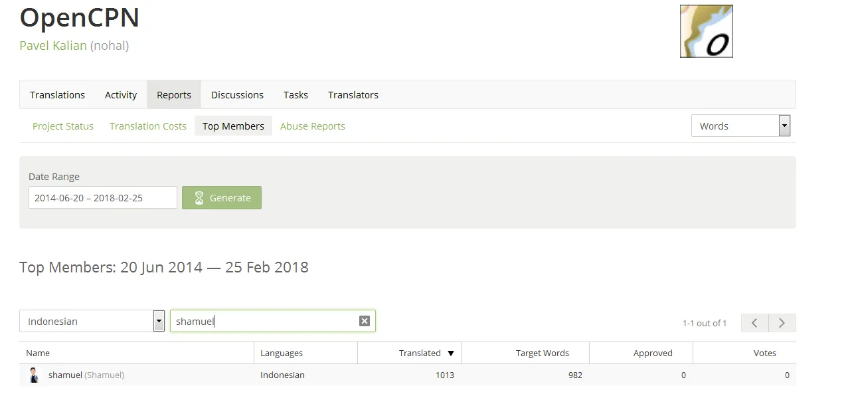The width and height of the screenshot is (848, 402).
Task: Select the 982 target words value
Action: coord(575,375)
